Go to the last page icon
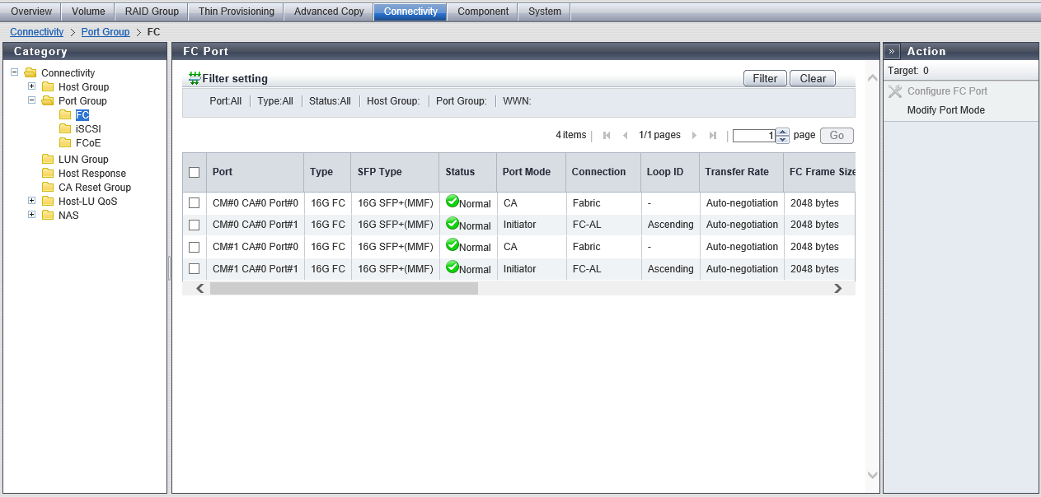Image resolution: width=1041 pixels, height=497 pixels. (713, 136)
